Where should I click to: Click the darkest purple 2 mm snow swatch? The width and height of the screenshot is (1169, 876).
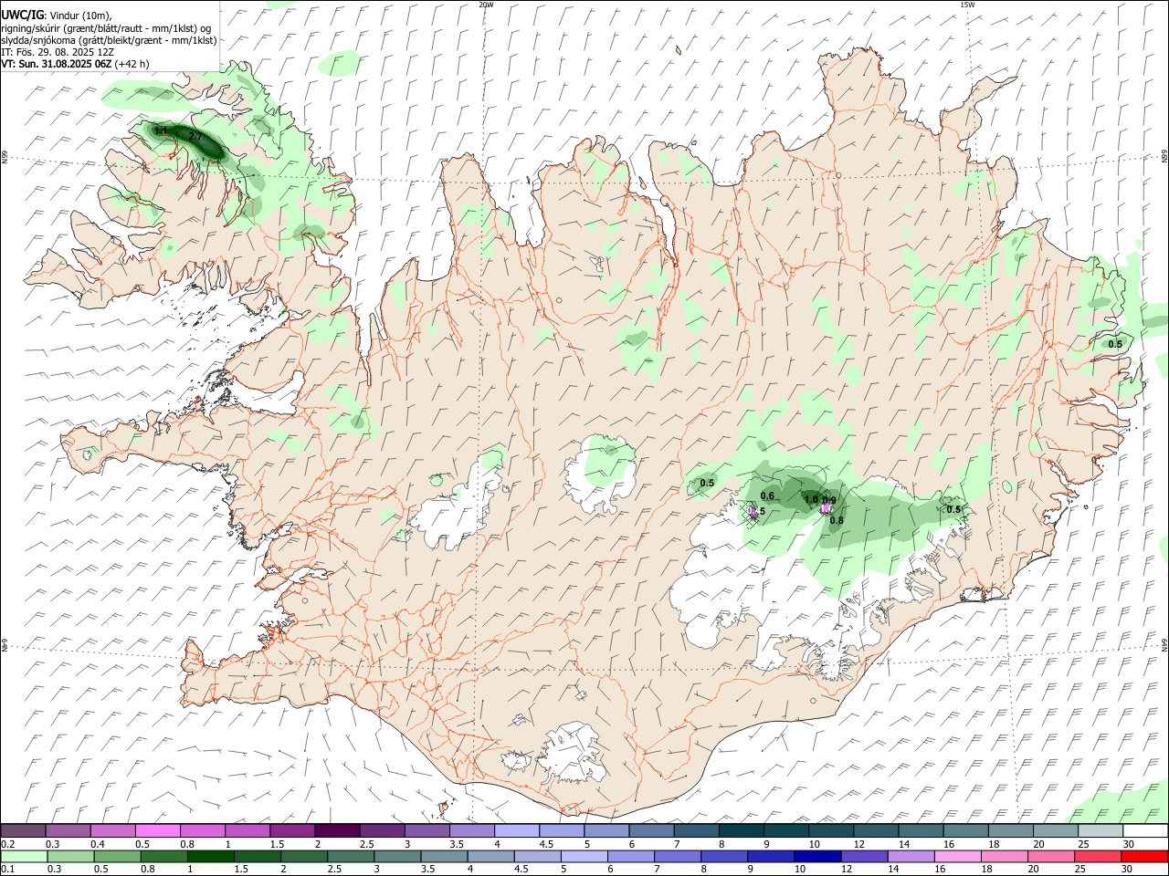click(x=337, y=831)
